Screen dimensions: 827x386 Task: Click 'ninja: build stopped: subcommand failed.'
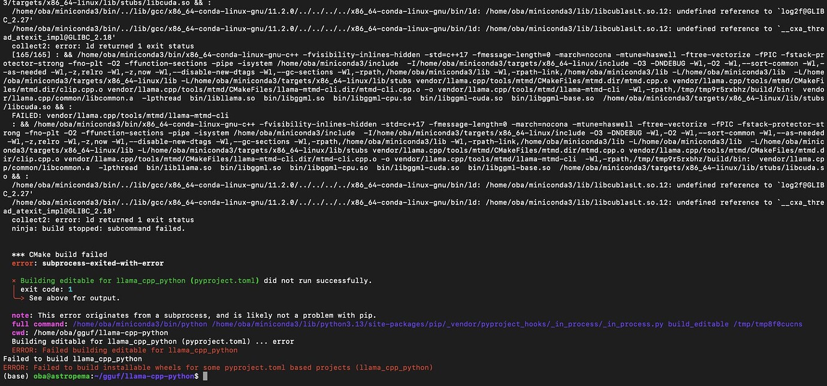pyautogui.click(x=98, y=228)
